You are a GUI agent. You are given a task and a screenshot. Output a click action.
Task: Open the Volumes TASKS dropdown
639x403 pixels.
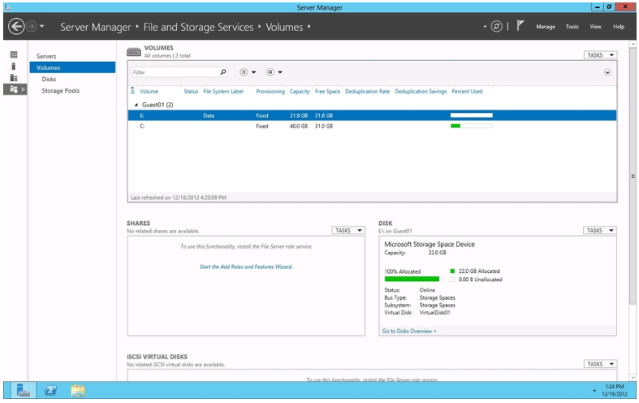pyautogui.click(x=600, y=55)
